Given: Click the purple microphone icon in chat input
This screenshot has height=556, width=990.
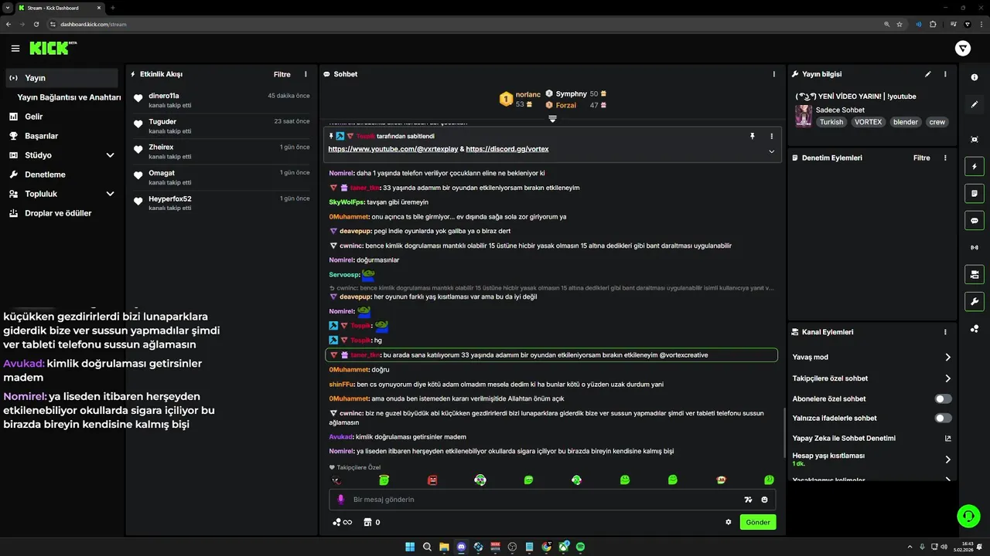Looking at the screenshot, I should (340, 500).
